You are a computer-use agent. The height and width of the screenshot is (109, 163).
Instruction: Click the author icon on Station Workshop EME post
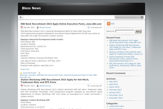[x=38, y=86]
